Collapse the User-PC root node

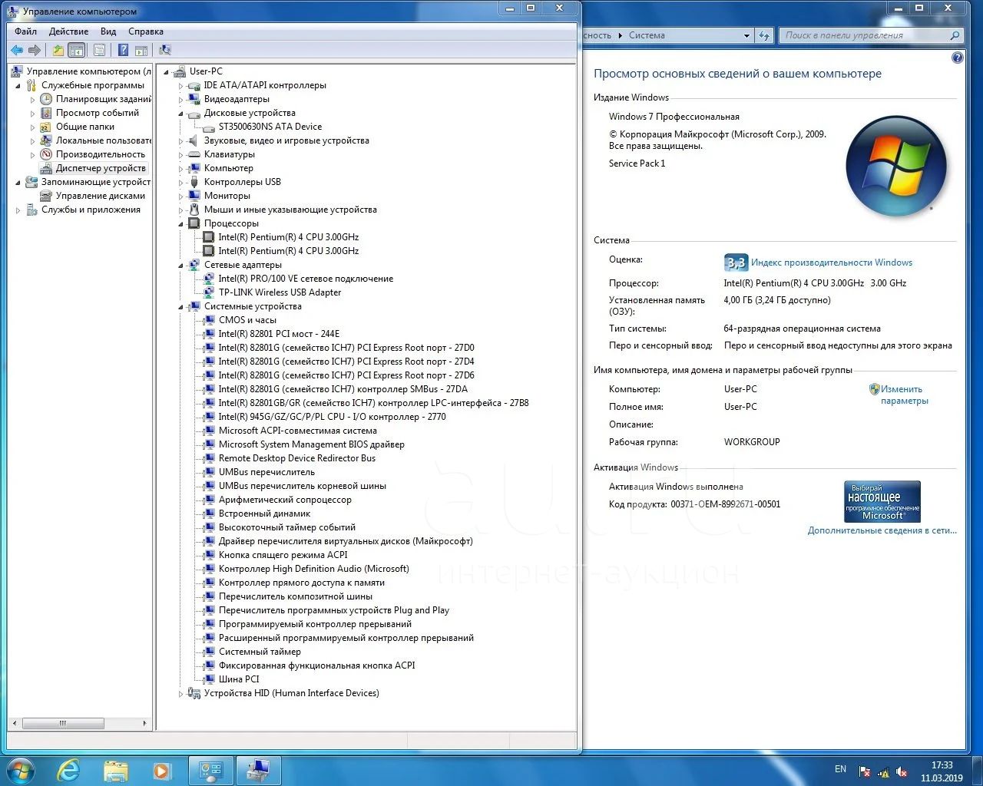[x=166, y=72]
